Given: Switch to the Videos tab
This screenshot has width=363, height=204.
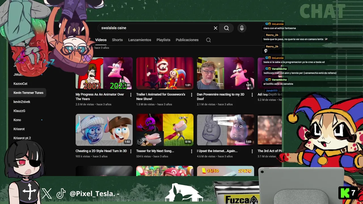Looking at the screenshot, I should (x=101, y=40).
